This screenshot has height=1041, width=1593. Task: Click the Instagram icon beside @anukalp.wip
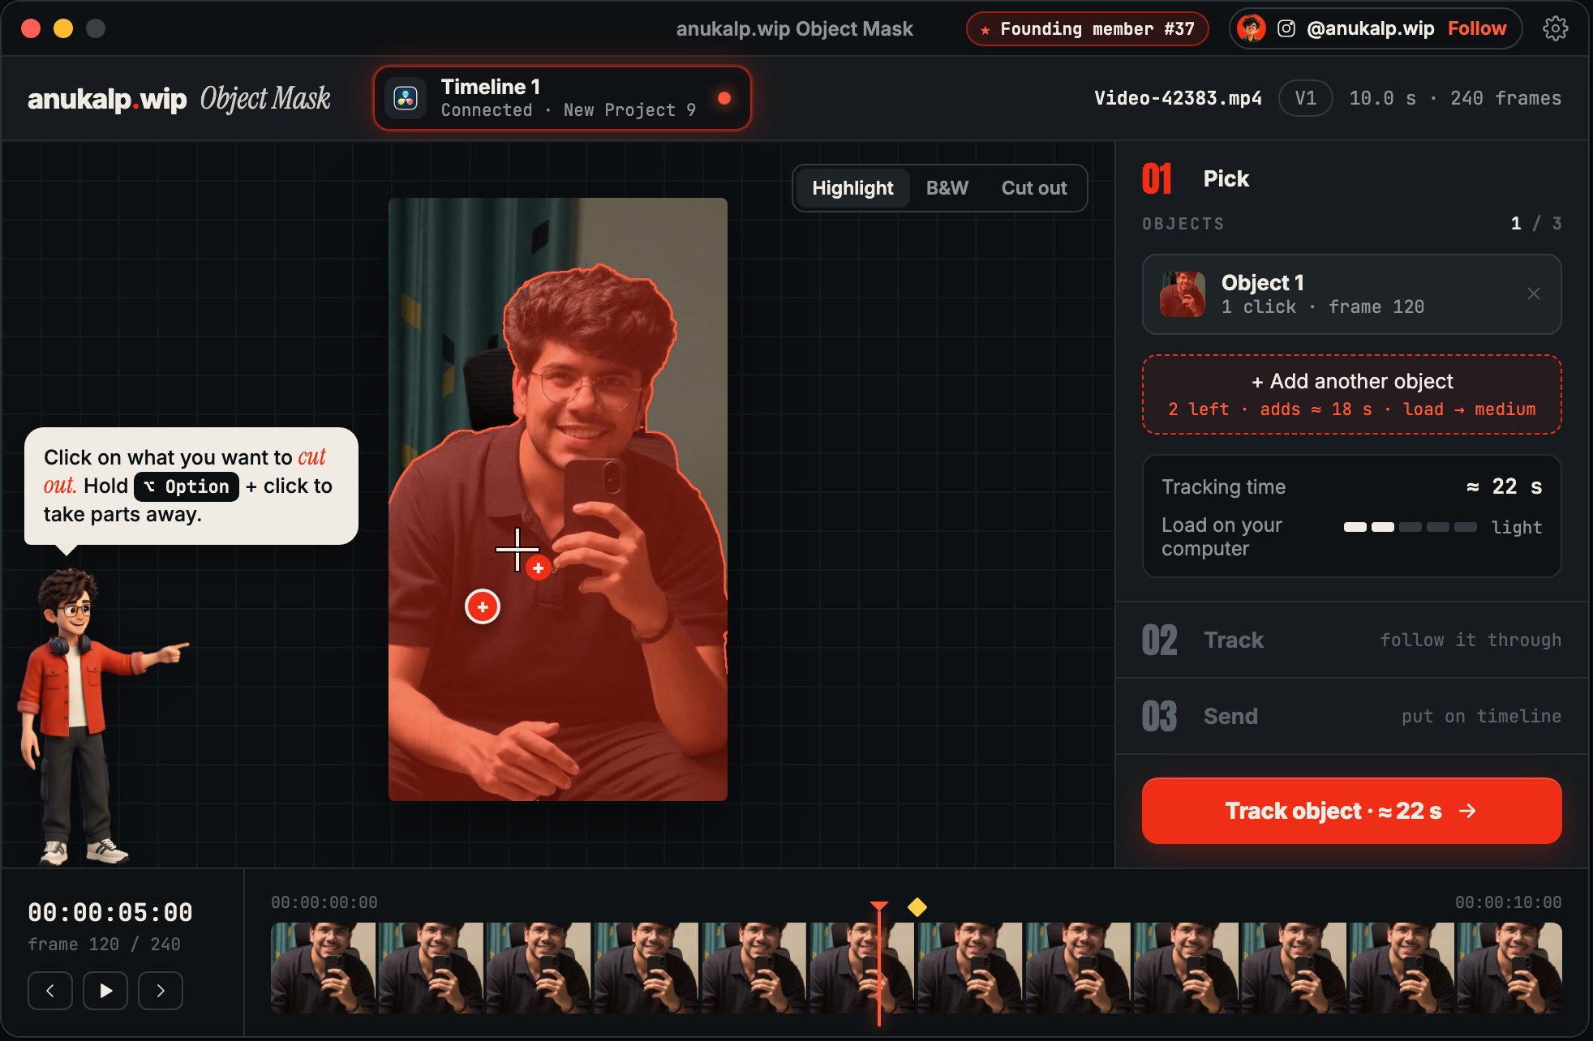point(1286,28)
